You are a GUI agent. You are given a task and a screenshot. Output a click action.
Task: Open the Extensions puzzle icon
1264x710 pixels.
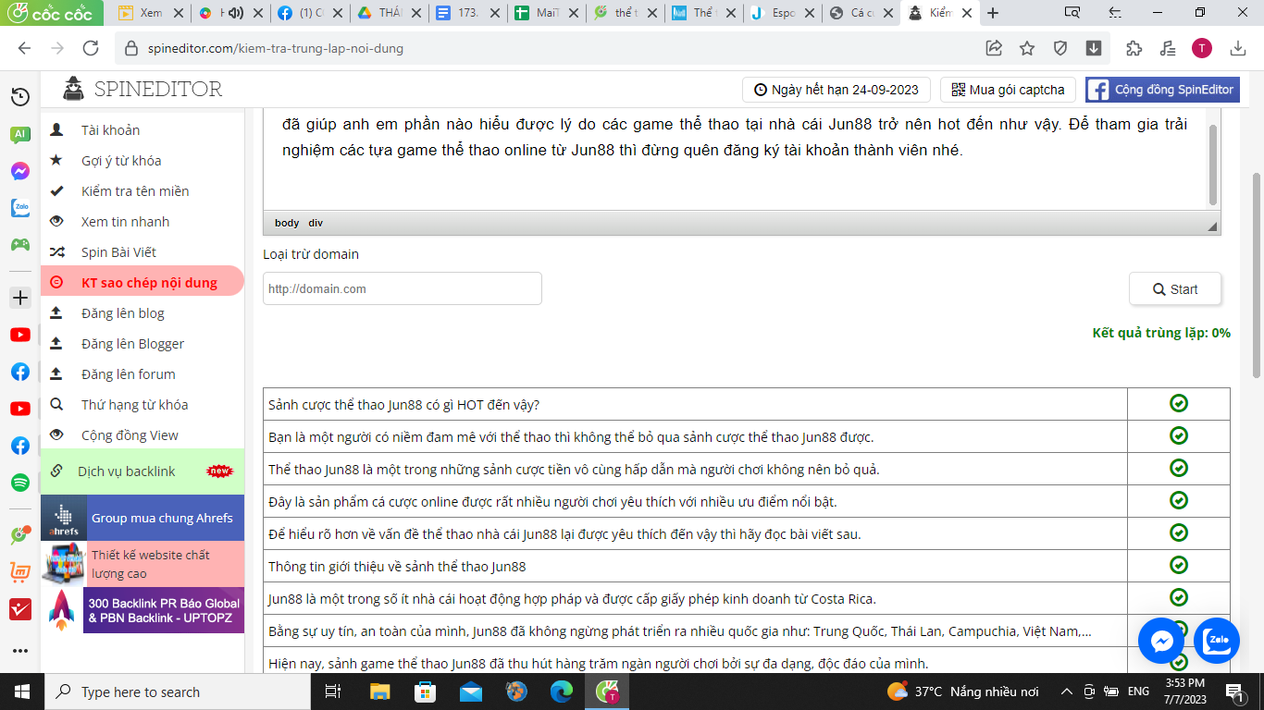1134,48
